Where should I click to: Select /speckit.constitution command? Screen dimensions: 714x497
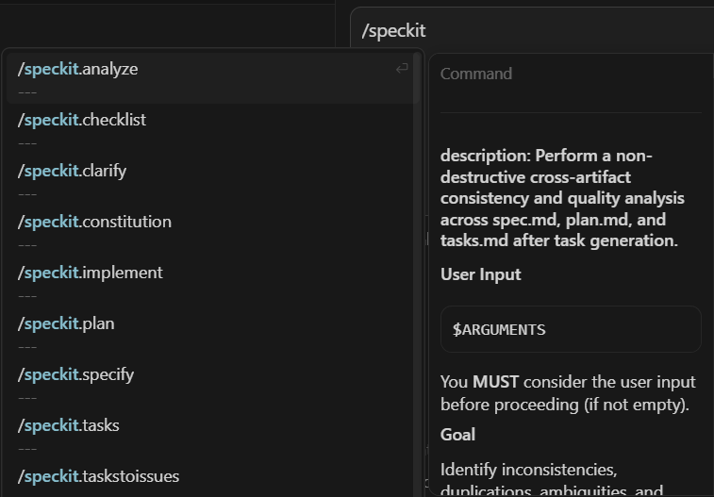tap(212, 231)
